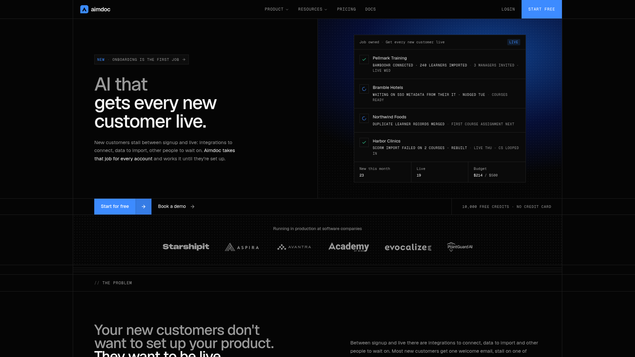
Task: Click the Login link
Action: [x=508, y=9]
